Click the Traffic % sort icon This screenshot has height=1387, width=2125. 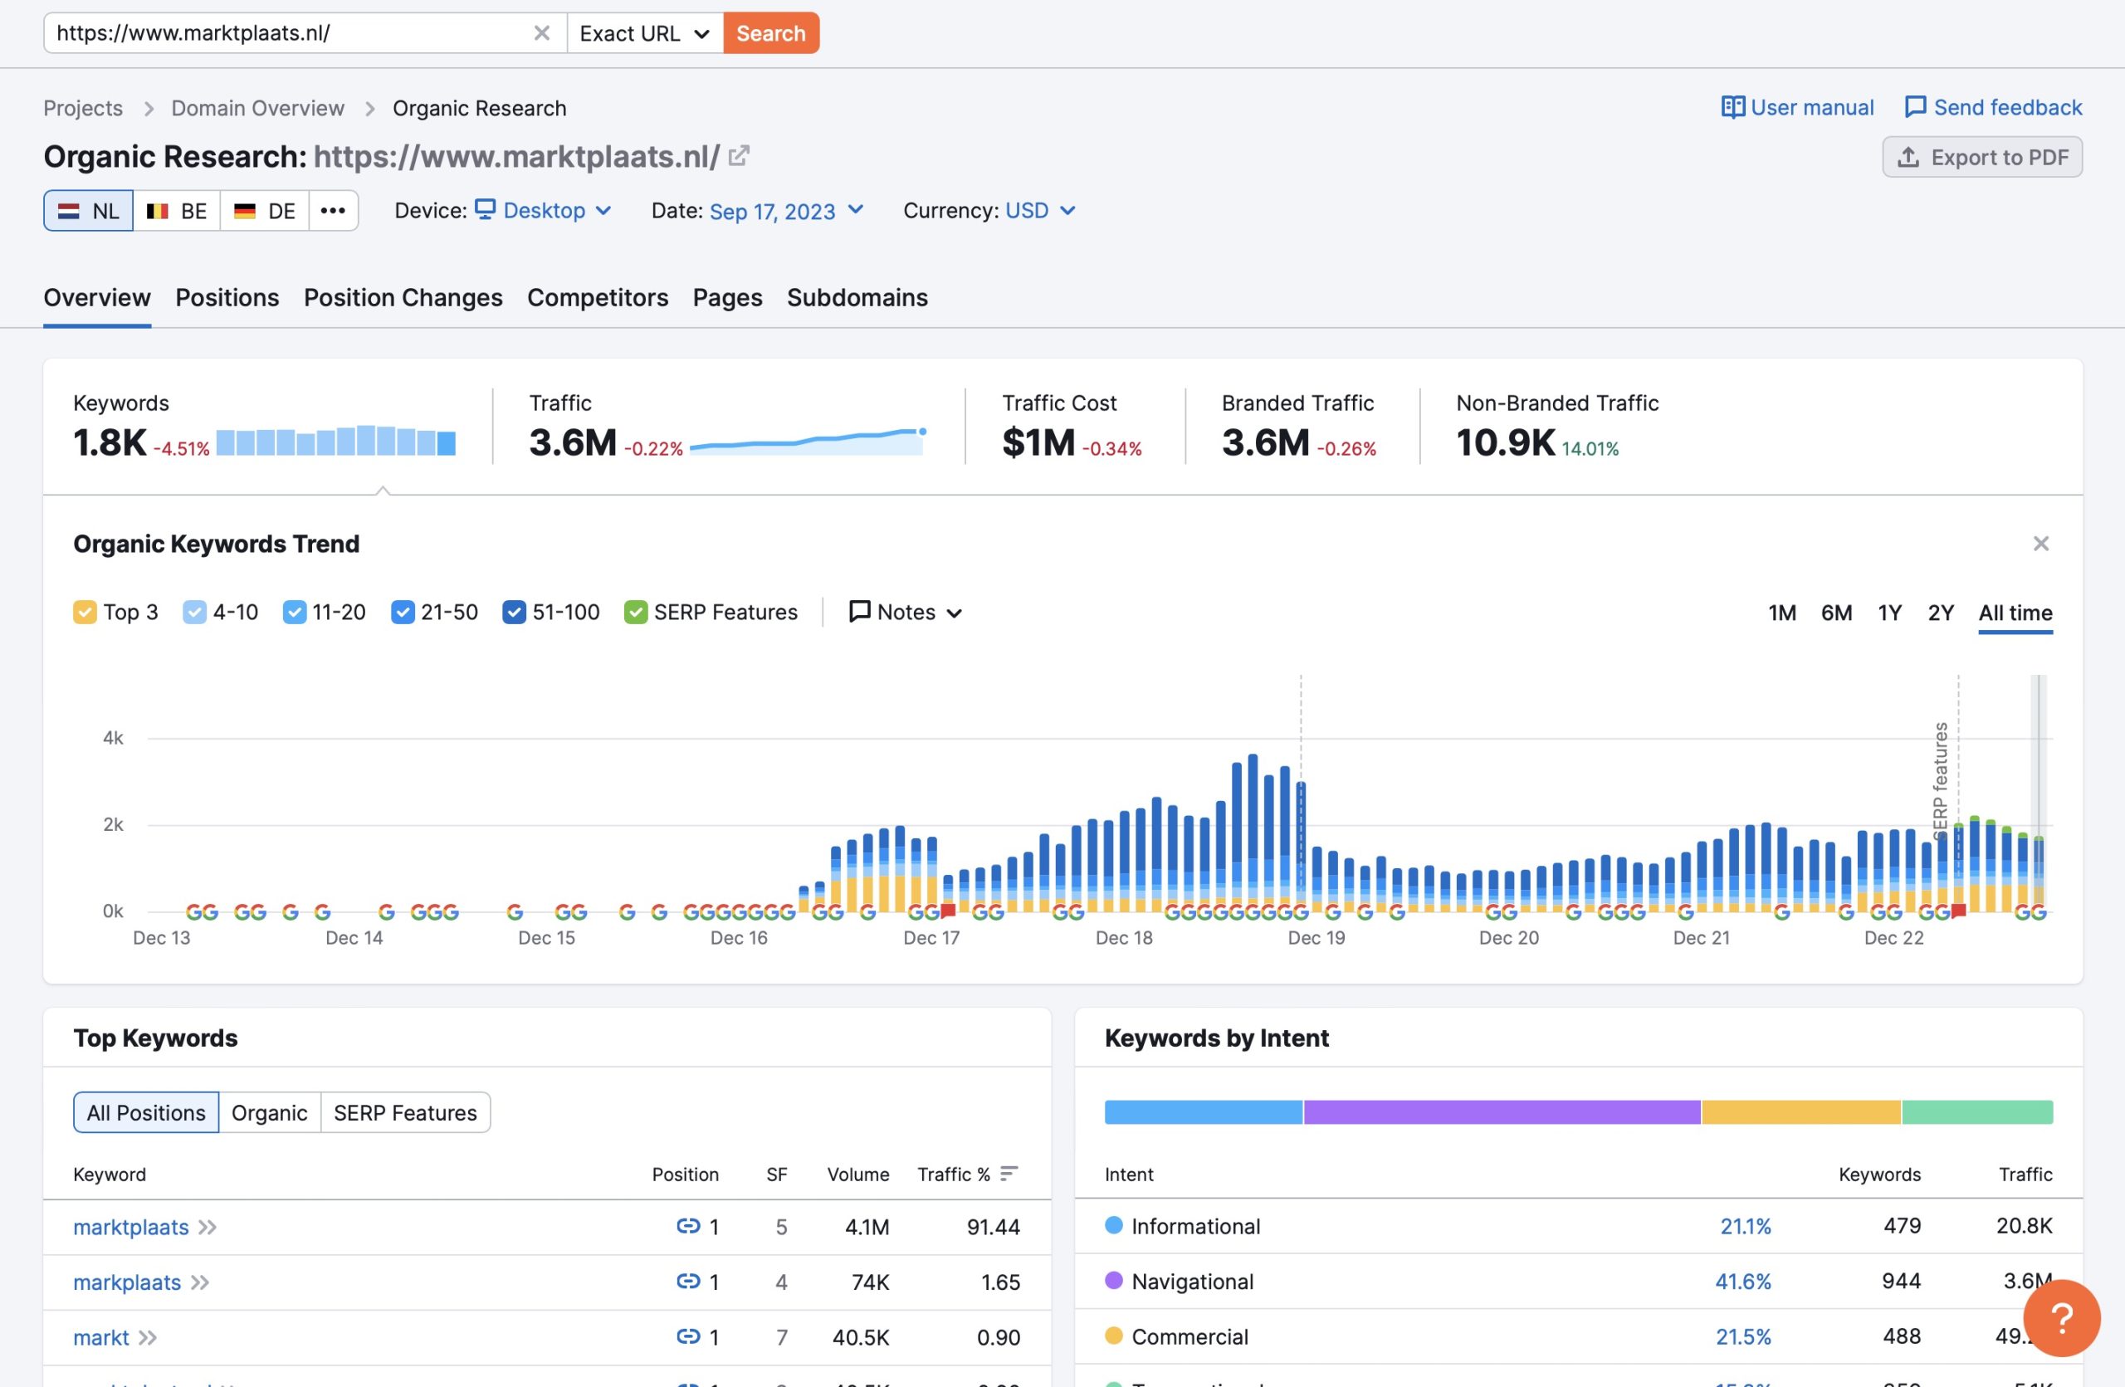point(1009,1173)
